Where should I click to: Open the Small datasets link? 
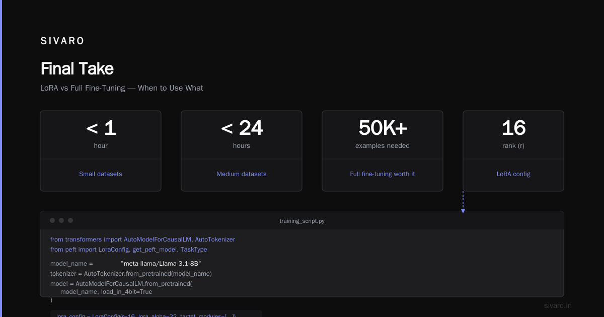101,174
